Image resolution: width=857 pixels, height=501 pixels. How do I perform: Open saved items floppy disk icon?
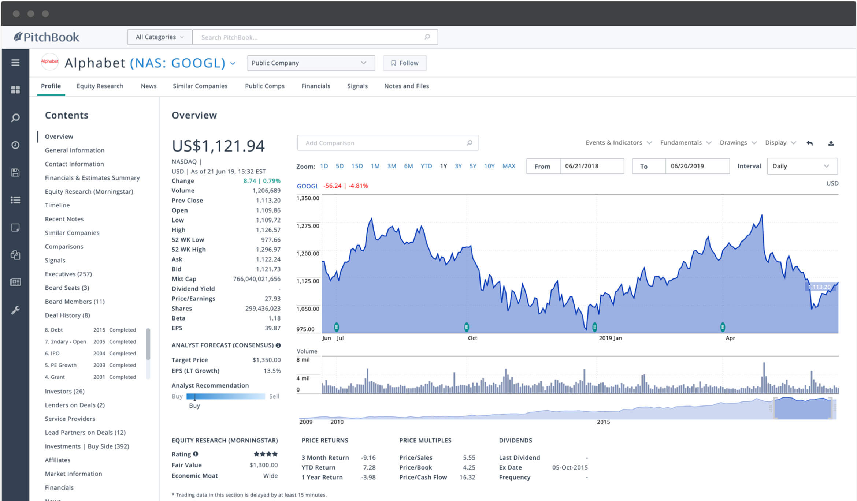(x=15, y=172)
